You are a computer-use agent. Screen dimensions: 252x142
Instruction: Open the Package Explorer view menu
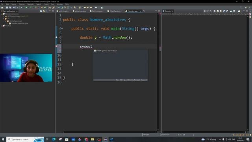coord(47,11)
